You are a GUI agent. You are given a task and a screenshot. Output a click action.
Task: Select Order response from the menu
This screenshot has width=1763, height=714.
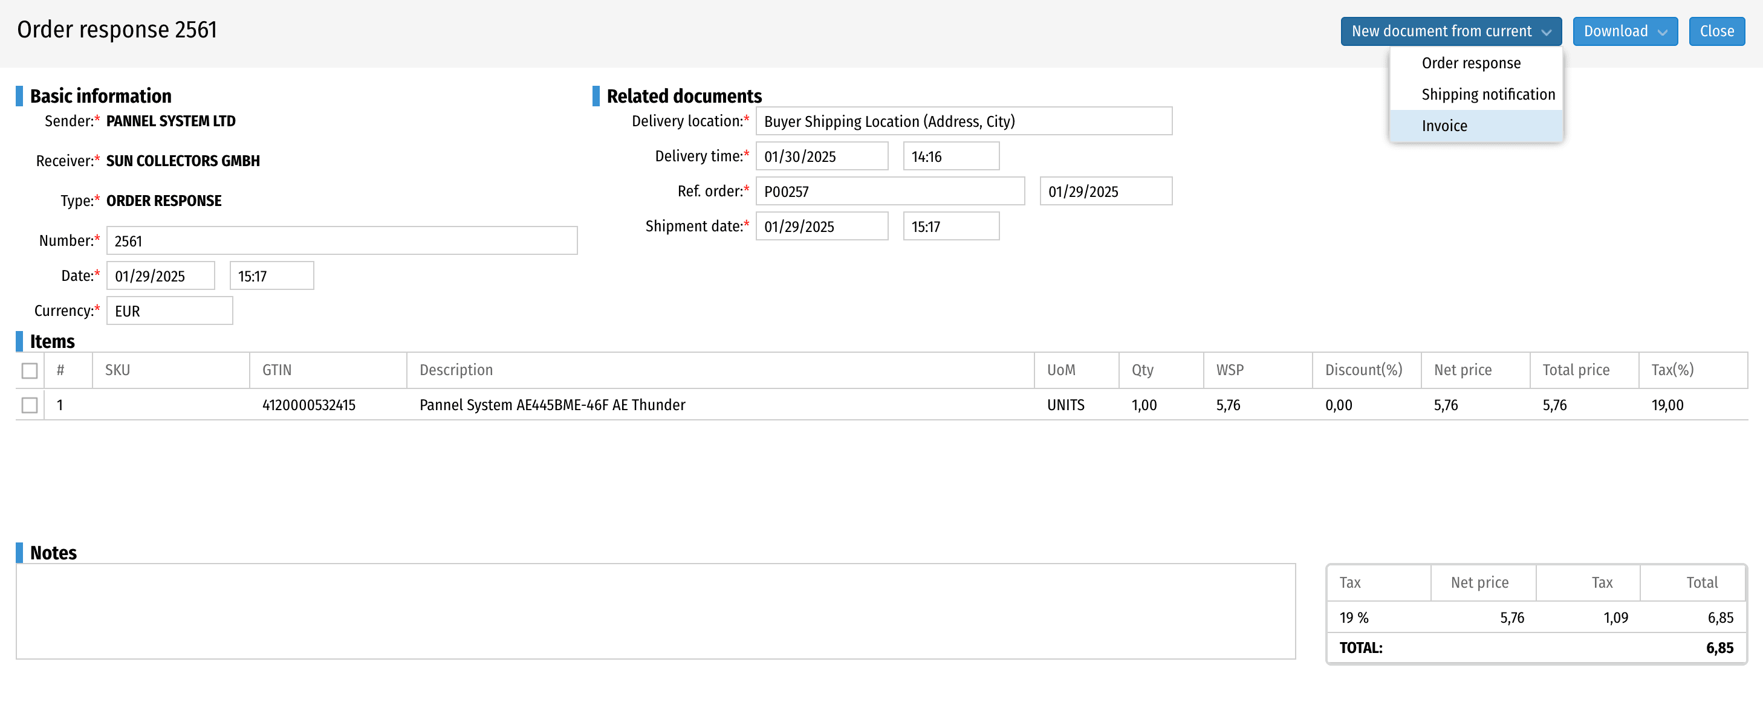click(x=1476, y=63)
